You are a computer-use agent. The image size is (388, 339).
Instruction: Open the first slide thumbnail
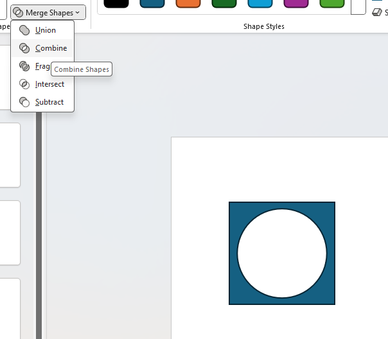(10, 154)
